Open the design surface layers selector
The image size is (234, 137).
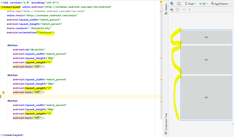[172, 3]
